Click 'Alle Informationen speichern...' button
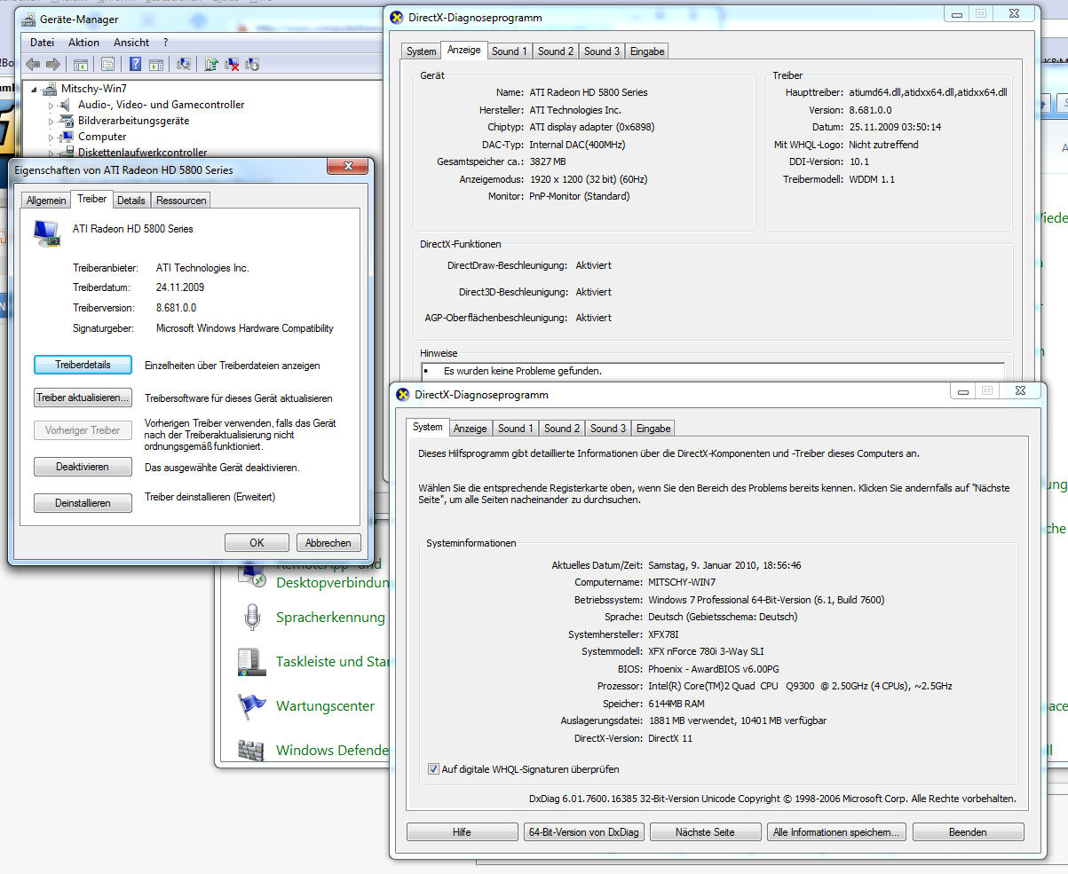This screenshot has height=874, width=1068. click(x=836, y=832)
